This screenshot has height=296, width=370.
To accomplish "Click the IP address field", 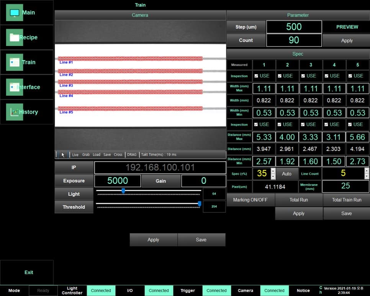I will click(x=160, y=167).
